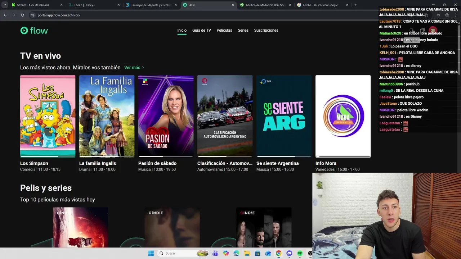Open the Pasión de sábado title link
461x259 pixels.
click(157, 163)
